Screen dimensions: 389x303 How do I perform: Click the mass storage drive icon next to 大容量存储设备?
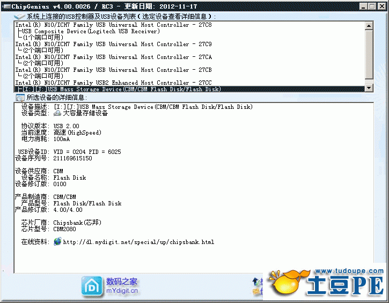coord(57,113)
